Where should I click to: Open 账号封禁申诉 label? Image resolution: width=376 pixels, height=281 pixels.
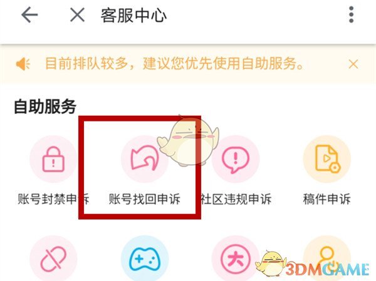pos(53,199)
